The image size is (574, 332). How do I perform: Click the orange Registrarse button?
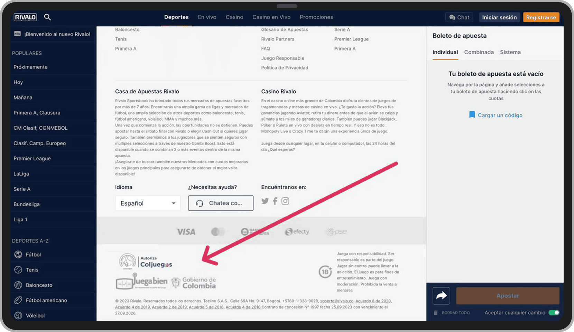coord(541,17)
